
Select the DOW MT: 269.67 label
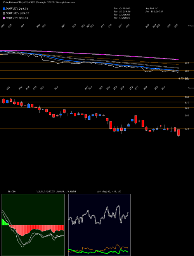coord(17,14)
